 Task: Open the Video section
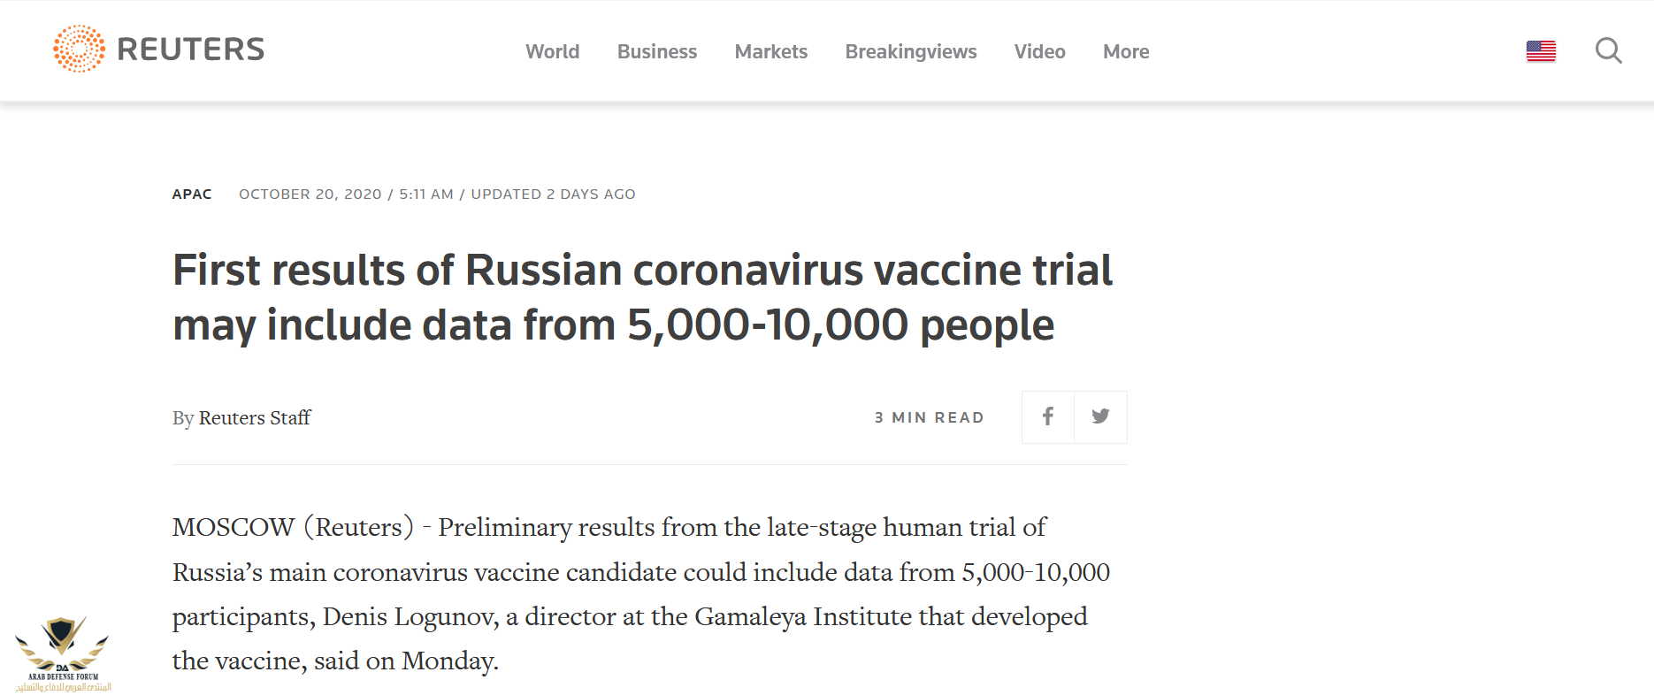(x=1039, y=51)
